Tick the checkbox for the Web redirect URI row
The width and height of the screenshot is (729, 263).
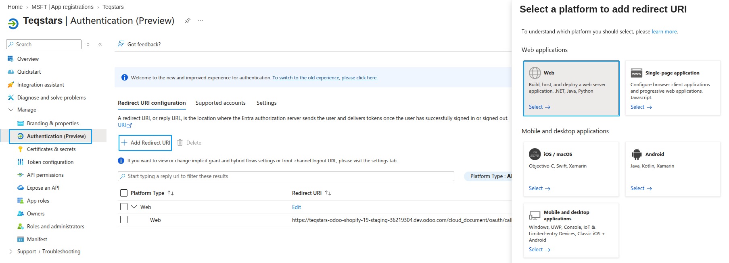pos(124,220)
